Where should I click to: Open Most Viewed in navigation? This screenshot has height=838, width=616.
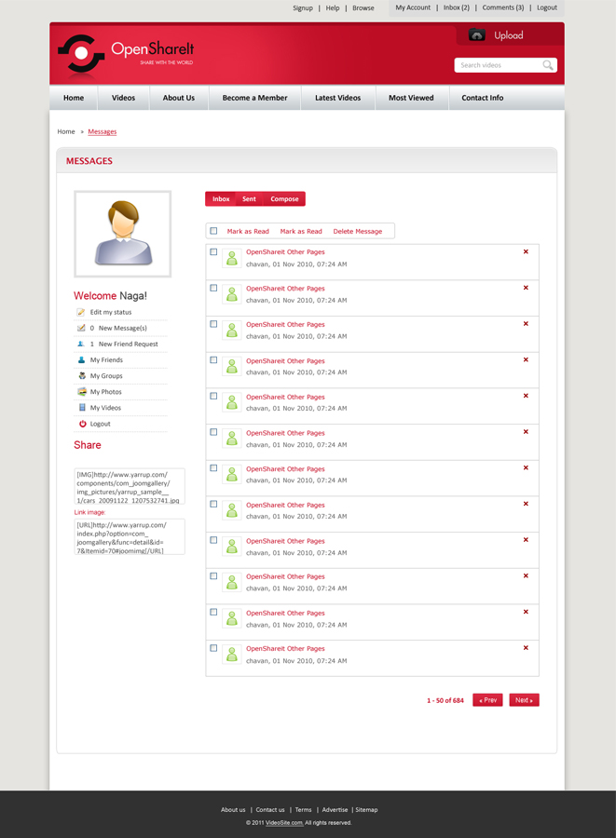coord(411,98)
